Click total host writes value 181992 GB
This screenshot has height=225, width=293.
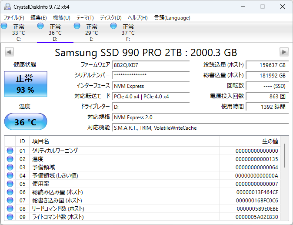pos(267,75)
